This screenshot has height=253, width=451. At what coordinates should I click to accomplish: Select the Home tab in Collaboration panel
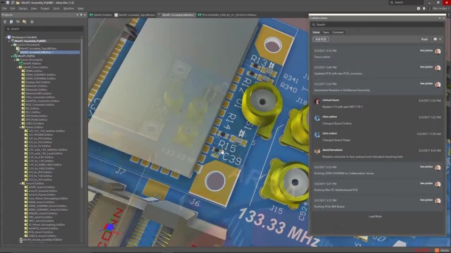[x=316, y=32]
